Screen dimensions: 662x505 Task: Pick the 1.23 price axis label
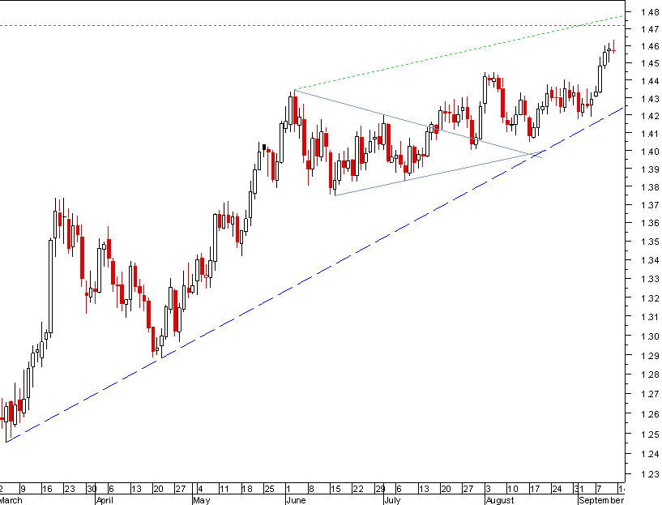click(649, 474)
